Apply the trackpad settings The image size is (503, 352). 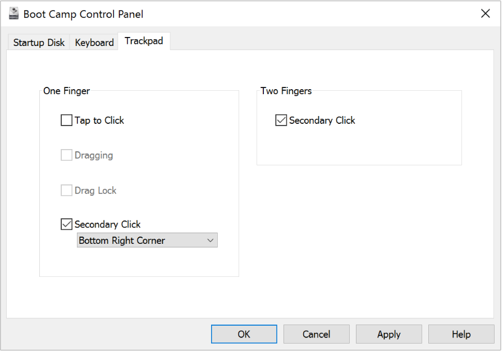(388, 334)
